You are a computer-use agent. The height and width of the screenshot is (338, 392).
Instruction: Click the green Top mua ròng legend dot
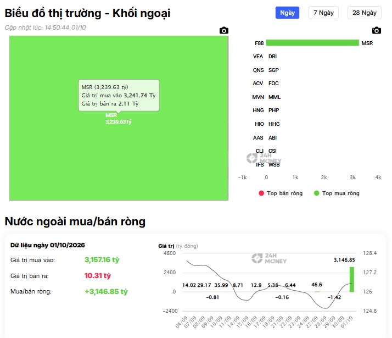[x=316, y=193]
